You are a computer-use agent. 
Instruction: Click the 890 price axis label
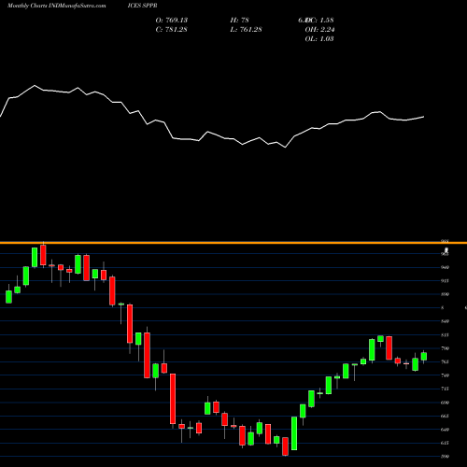pyautogui.click(x=446, y=294)
